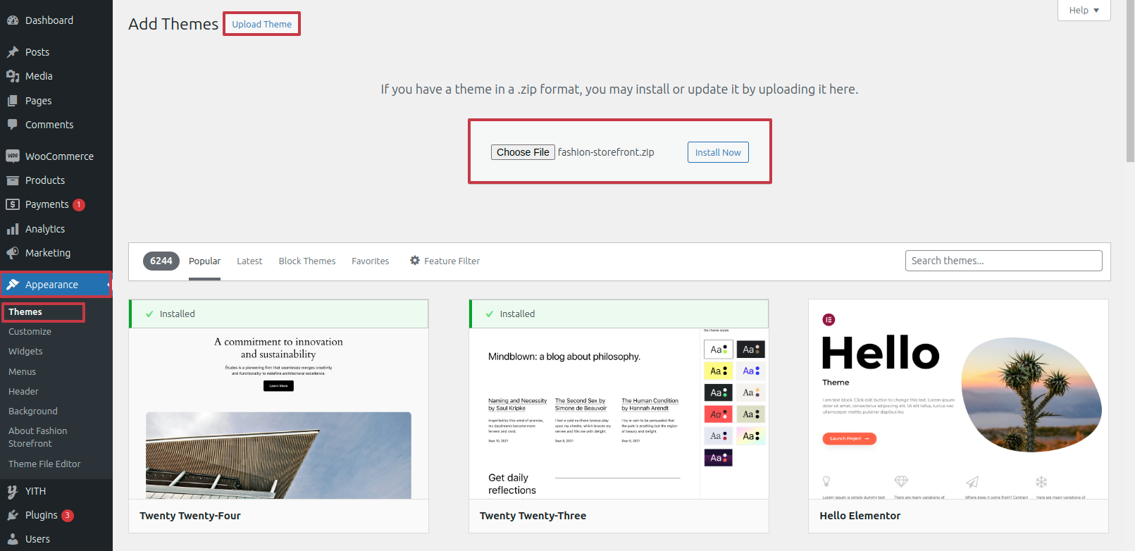Click the Dashboard gauge icon
This screenshot has height=551, width=1135.
click(x=13, y=20)
